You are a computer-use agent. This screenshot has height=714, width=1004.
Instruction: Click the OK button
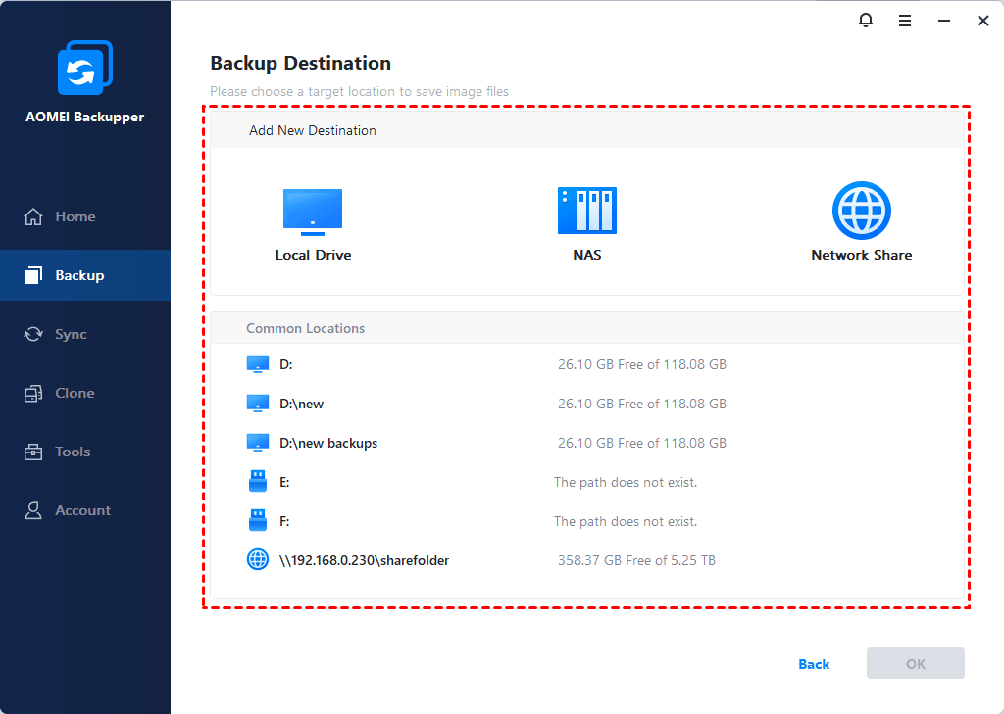pyautogui.click(x=915, y=664)
